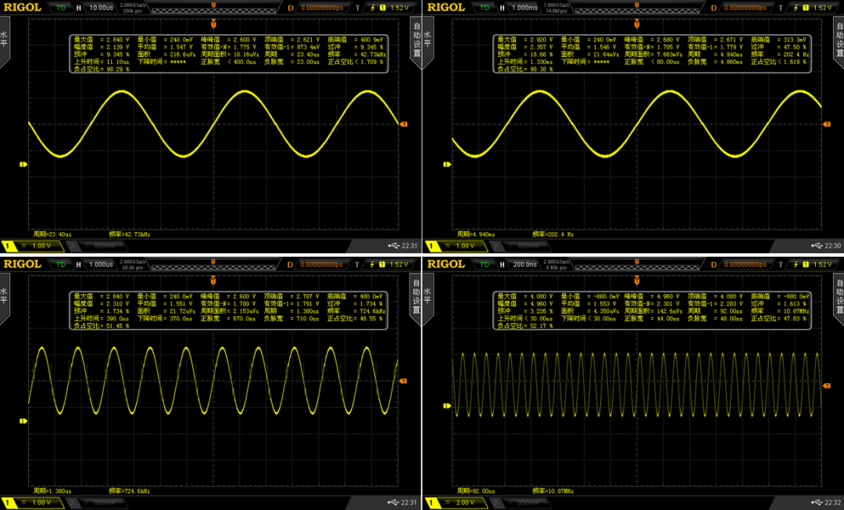Click the trigger level T marker at the 10.00us grid's right edge
This screenshot has width=844, height=510.
pyautogui.click(x=404, y=124)
